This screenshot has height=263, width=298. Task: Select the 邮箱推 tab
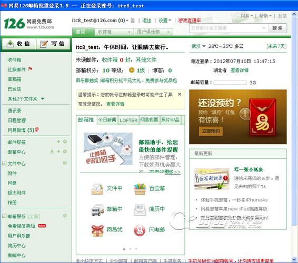[x=86, y=120]
